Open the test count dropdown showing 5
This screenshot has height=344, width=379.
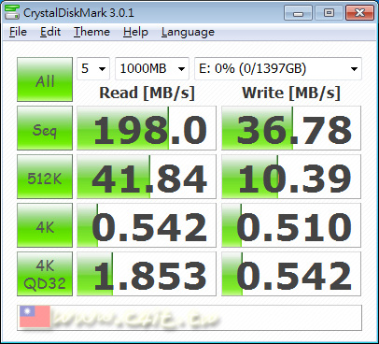coord(93,68)
